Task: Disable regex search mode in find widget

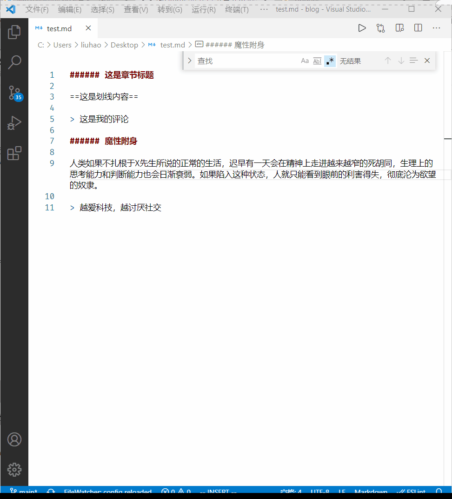Action: coord(330,61)
